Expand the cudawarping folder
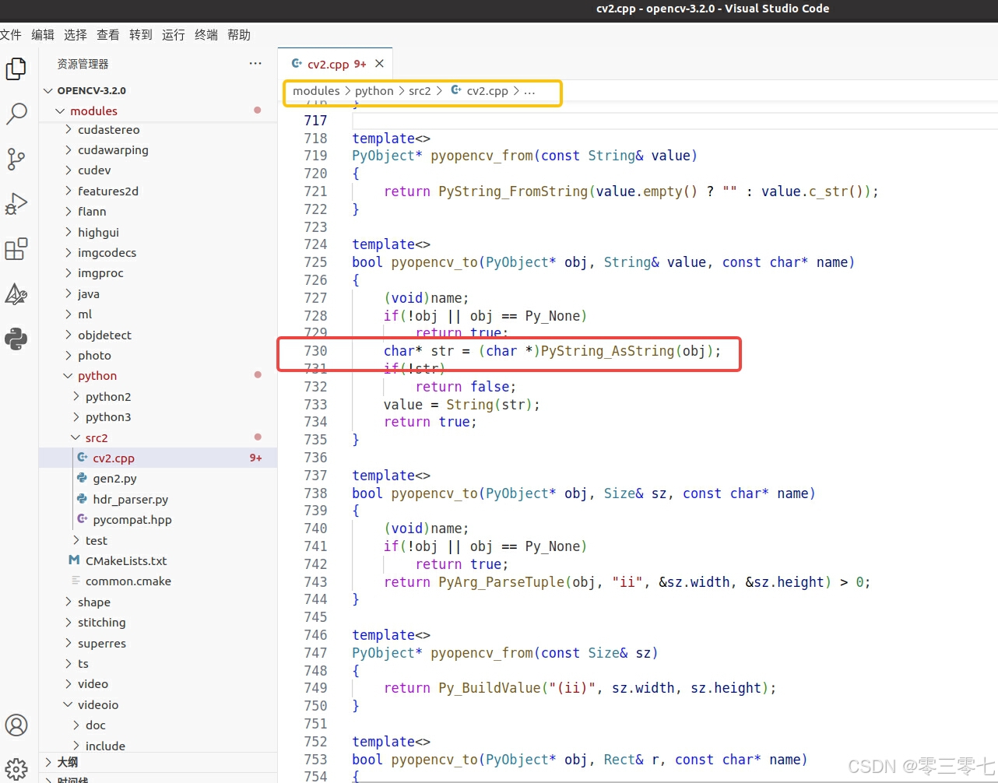Screen dimensions: 998x783 158,150
